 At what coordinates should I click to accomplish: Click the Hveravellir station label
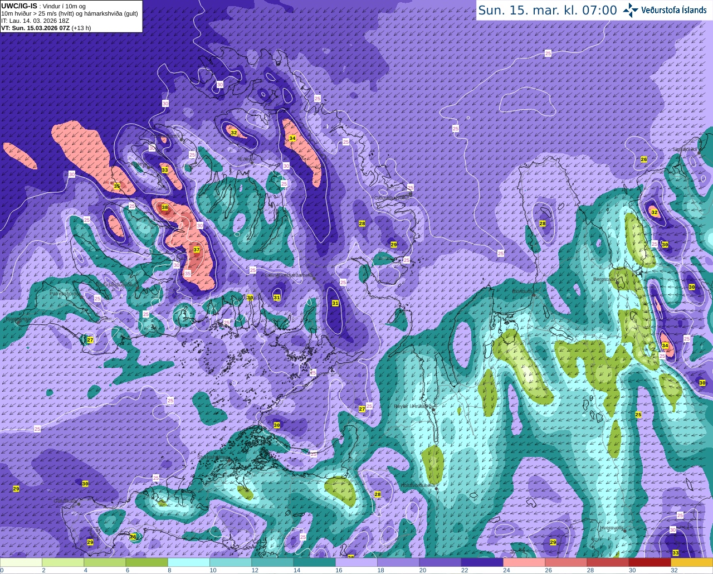612,527
